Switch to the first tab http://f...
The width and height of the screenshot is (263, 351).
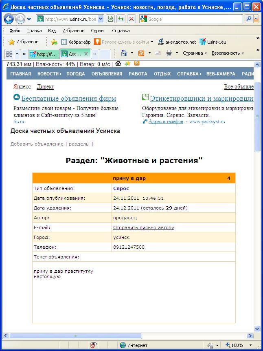44,54
